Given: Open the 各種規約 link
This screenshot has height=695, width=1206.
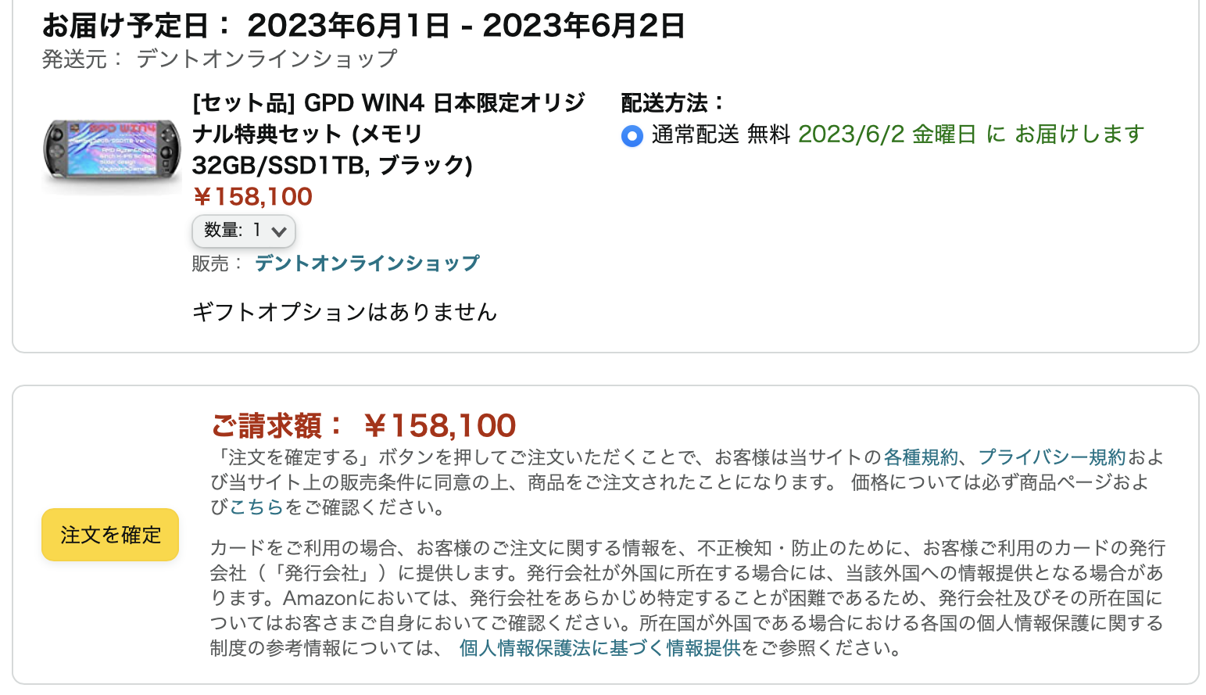Looking at the screenshot, I should point(920,457).
